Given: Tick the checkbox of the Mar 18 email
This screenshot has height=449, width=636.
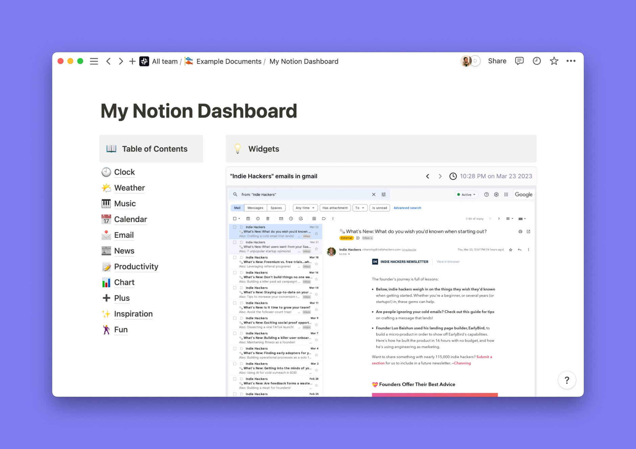Looking at the screenshot, I should point(234,257).
